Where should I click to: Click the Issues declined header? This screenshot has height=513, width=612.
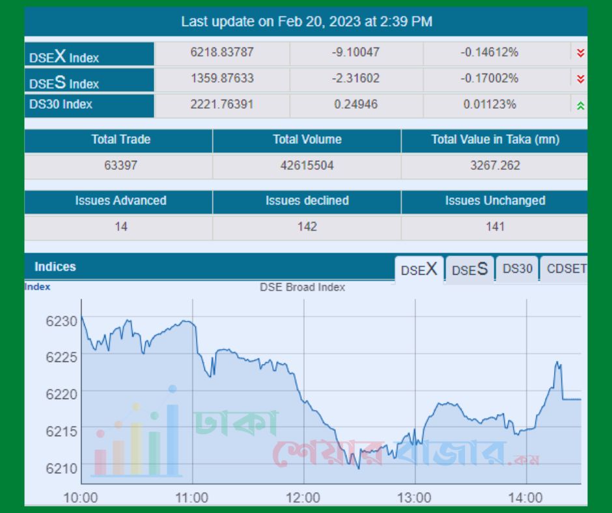click(x=307, y=201)
